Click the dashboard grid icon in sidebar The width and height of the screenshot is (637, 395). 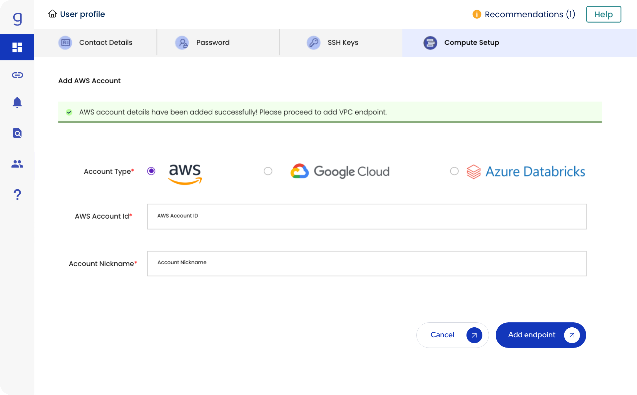pyautogui.click(x=17, y=47)
